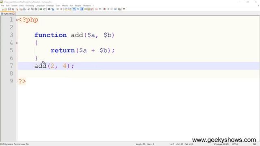Open the Language menu
260x146 pixels.
(x=40, y=6)
